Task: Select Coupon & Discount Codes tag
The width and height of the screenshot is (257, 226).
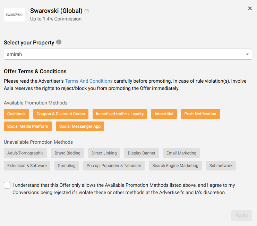Action: point(61,114)
